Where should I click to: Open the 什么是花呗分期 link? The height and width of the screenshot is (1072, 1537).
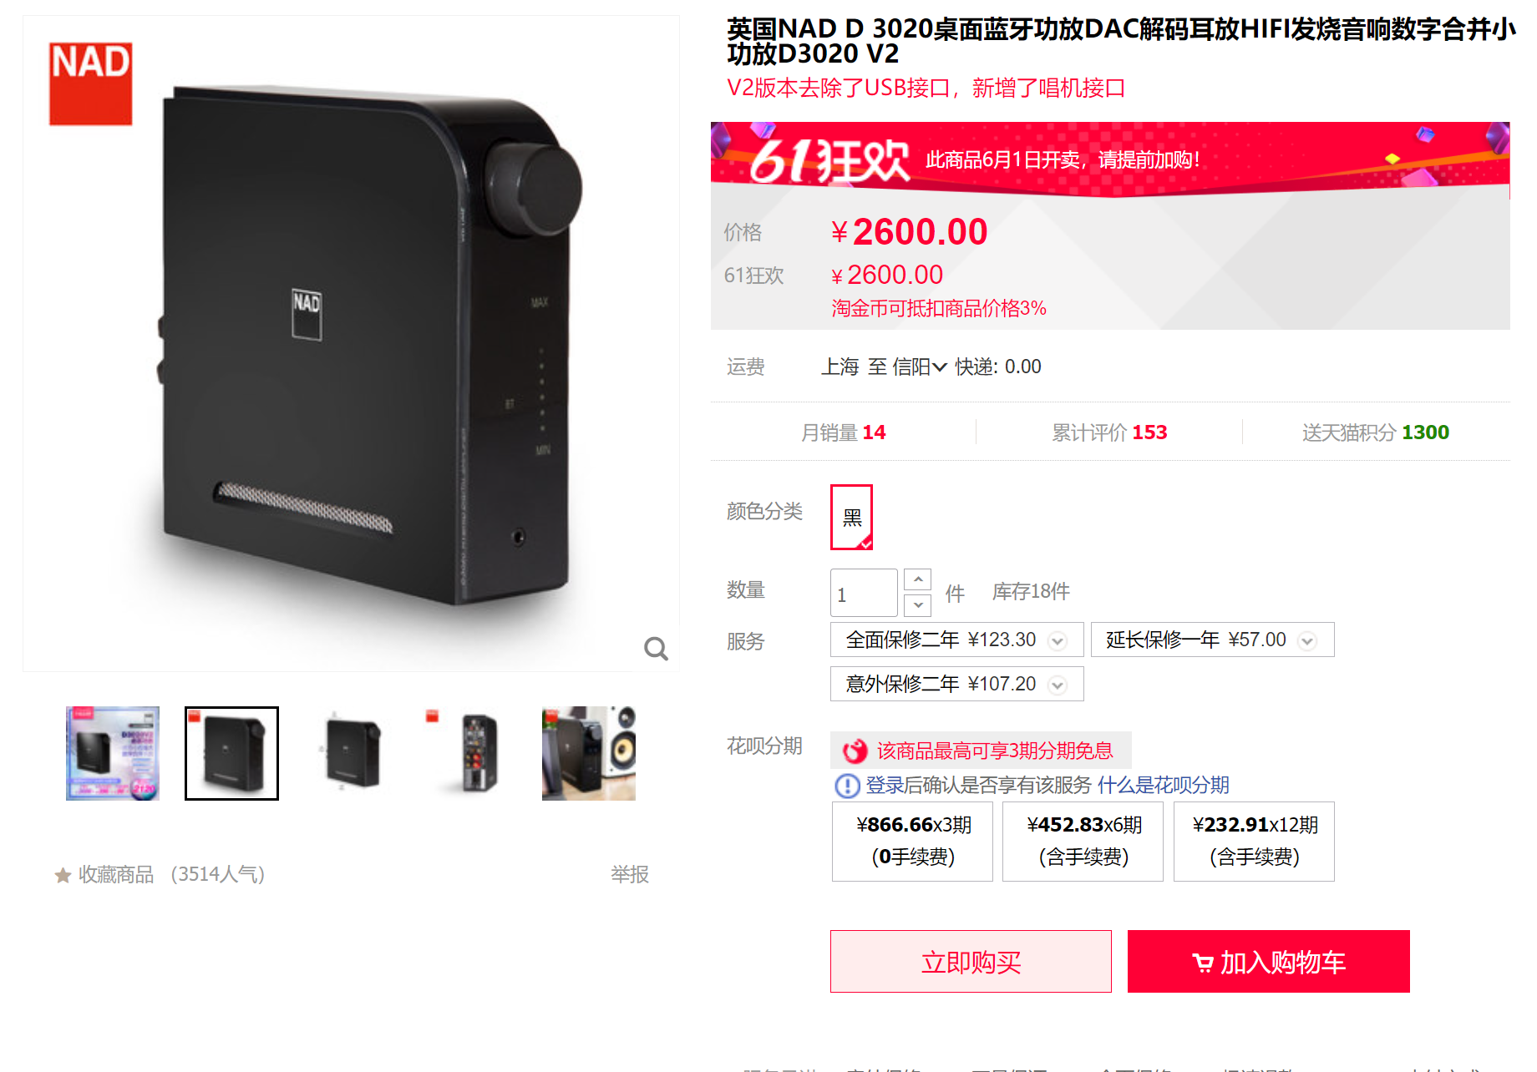click(x=1163, y=786)
